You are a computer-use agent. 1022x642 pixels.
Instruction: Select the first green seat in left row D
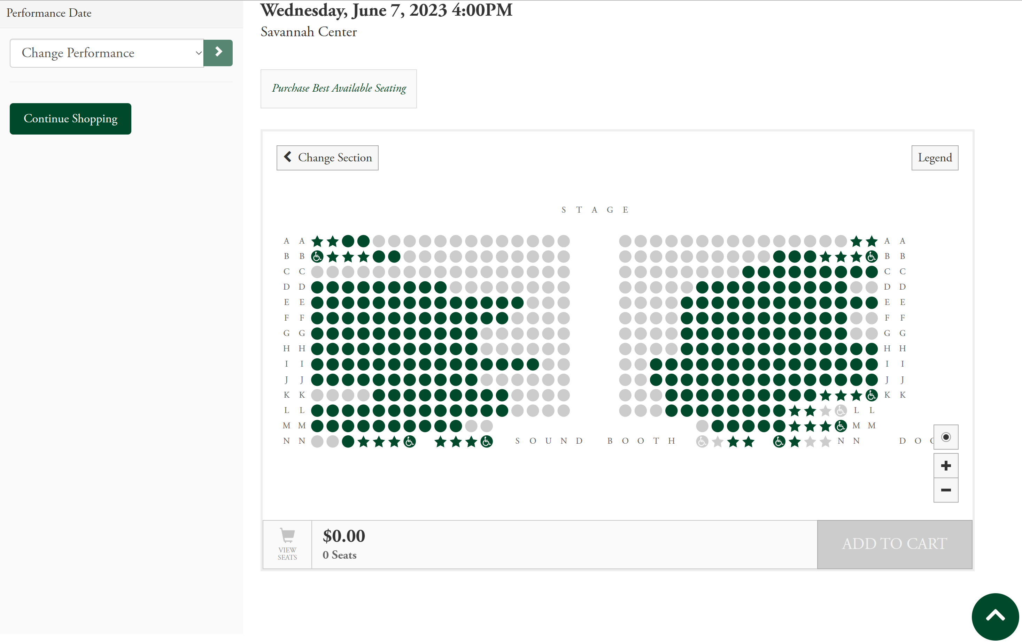(x=317, y=288)
